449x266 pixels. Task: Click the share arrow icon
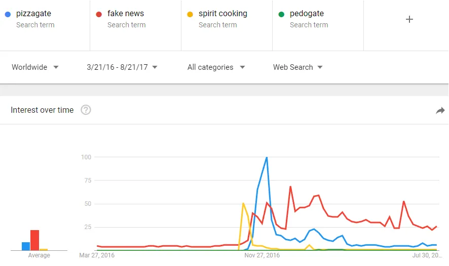coord(440,110)
